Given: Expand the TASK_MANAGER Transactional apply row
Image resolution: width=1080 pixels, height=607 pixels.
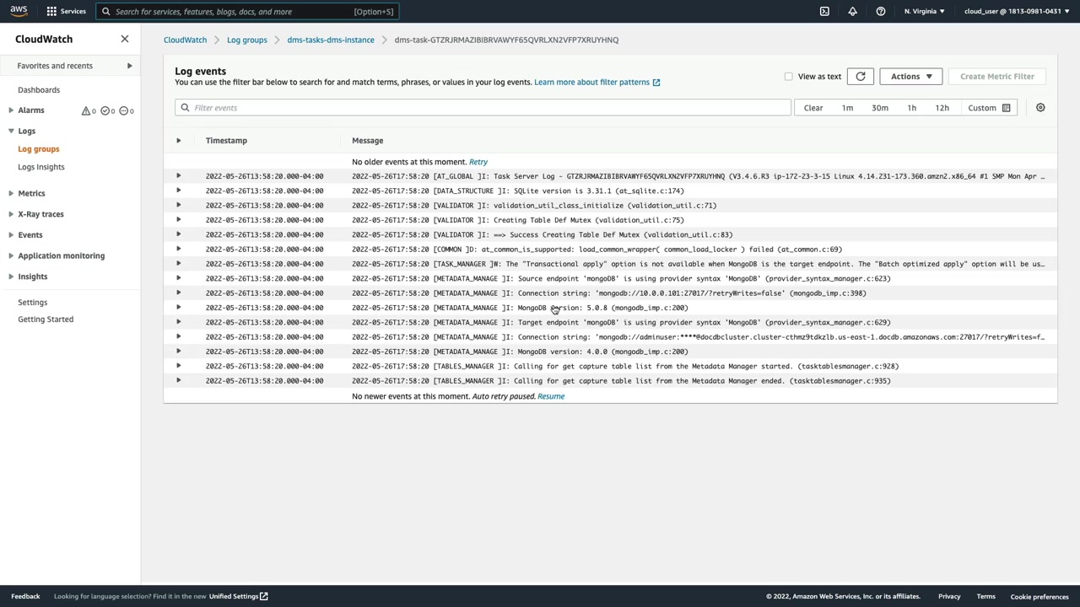Looking at the screenshot, I should pyautogui.click(x=178, y=264).
